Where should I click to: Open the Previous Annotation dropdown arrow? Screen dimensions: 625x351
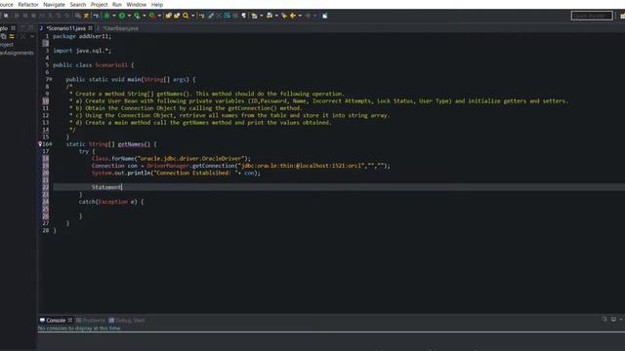[x=276, y=16]
